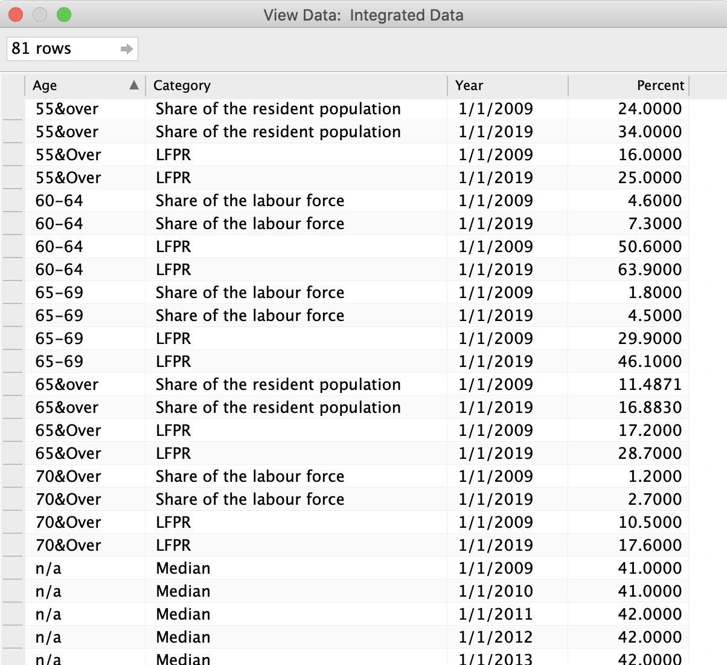Click the arrow icon beside the 81 rows field
This screenshot has height=665, width=727.
tap(126, 49)
